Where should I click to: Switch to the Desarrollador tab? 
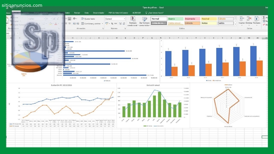[99, 13]
